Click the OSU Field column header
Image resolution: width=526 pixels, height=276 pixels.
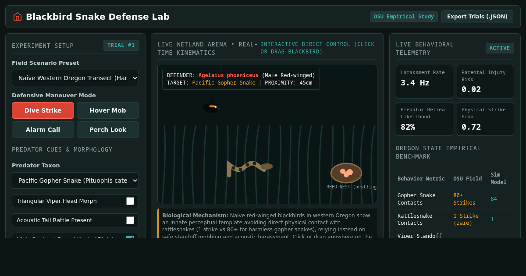point(467,179)
